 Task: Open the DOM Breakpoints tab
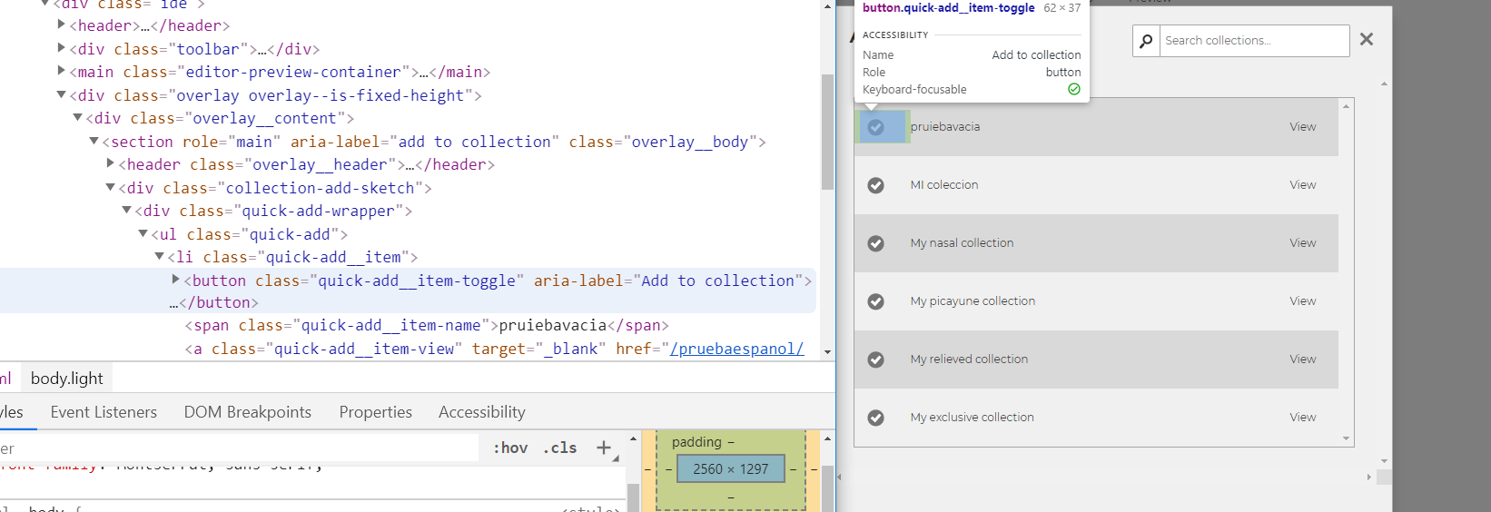point(247,412)
